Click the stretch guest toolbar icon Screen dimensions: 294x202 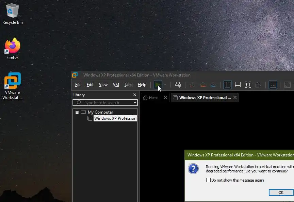tap(287, 85)
